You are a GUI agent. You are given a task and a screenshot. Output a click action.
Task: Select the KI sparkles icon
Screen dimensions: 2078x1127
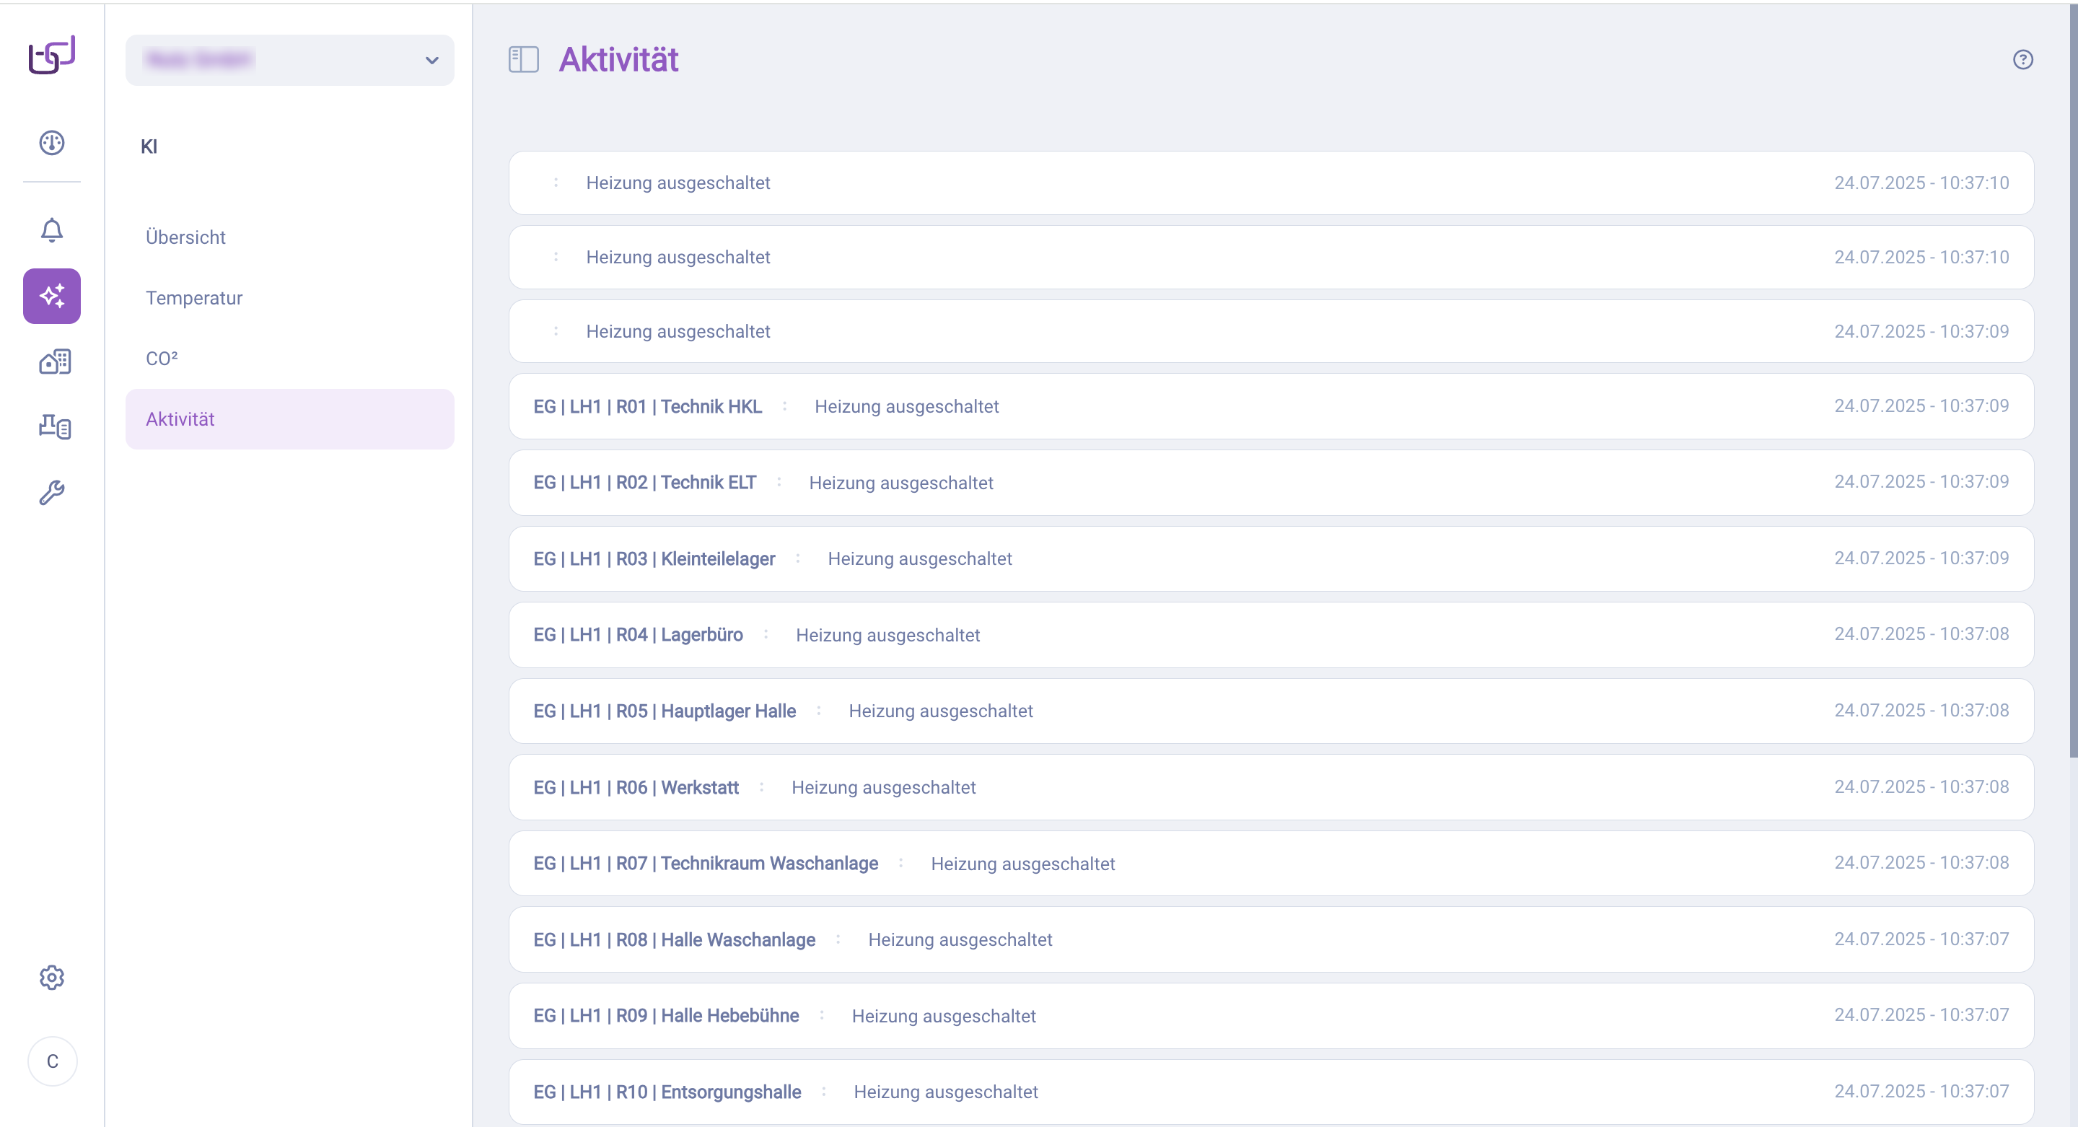tap(52, 296)
